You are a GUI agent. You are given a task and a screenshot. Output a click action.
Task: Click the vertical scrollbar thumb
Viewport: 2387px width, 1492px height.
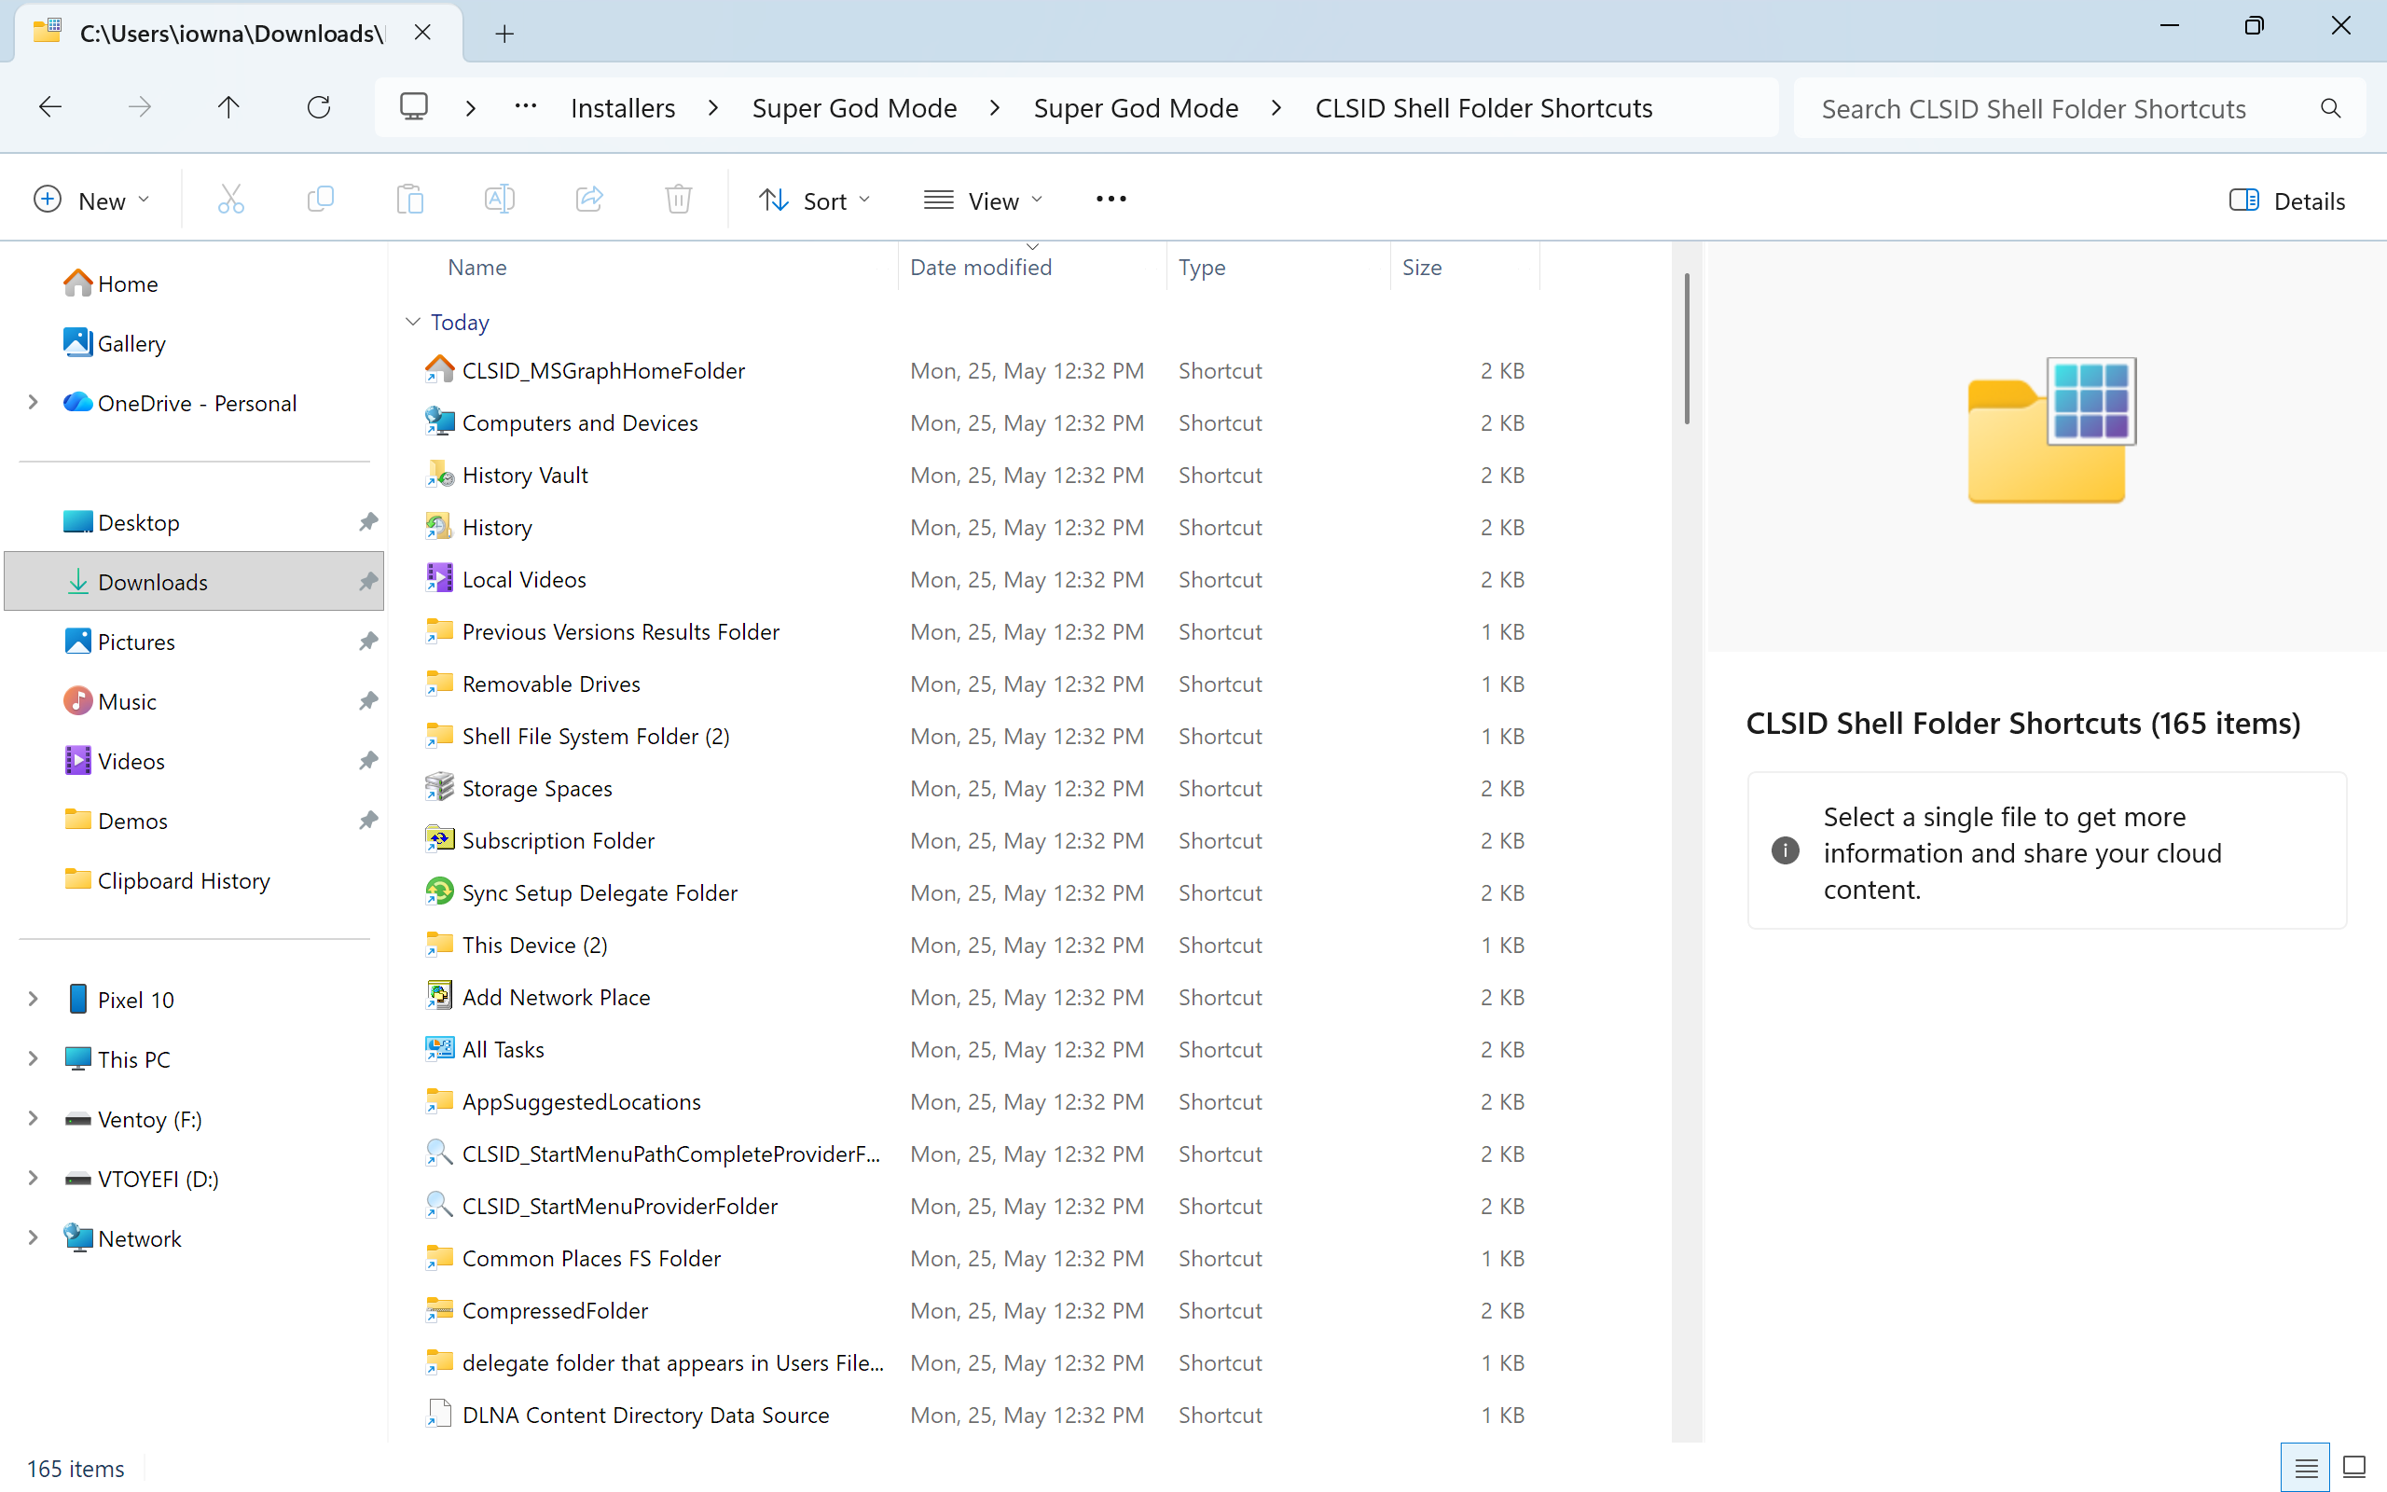(1687, 350)
